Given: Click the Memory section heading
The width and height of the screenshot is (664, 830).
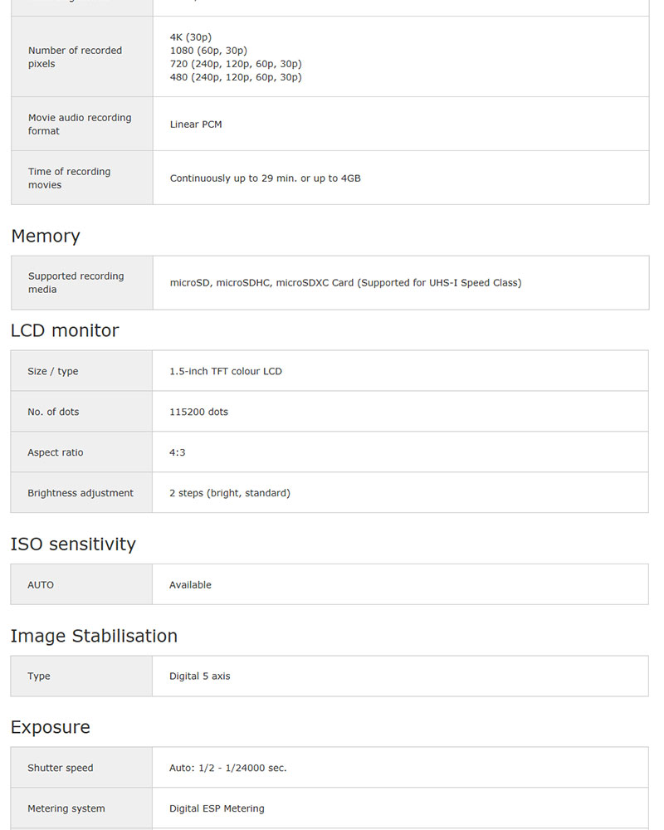Looking at the screenshot, I should click(x=46, y=236).
